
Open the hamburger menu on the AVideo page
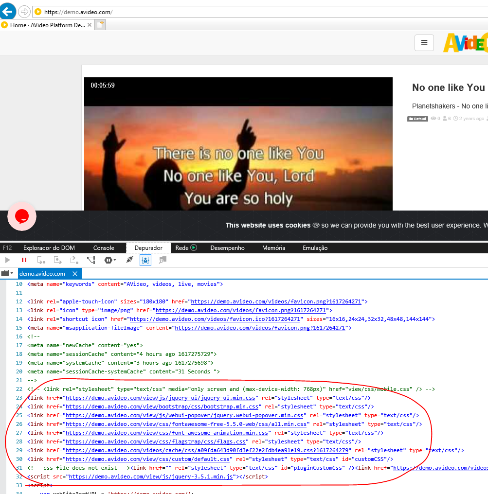pos(424,43)
